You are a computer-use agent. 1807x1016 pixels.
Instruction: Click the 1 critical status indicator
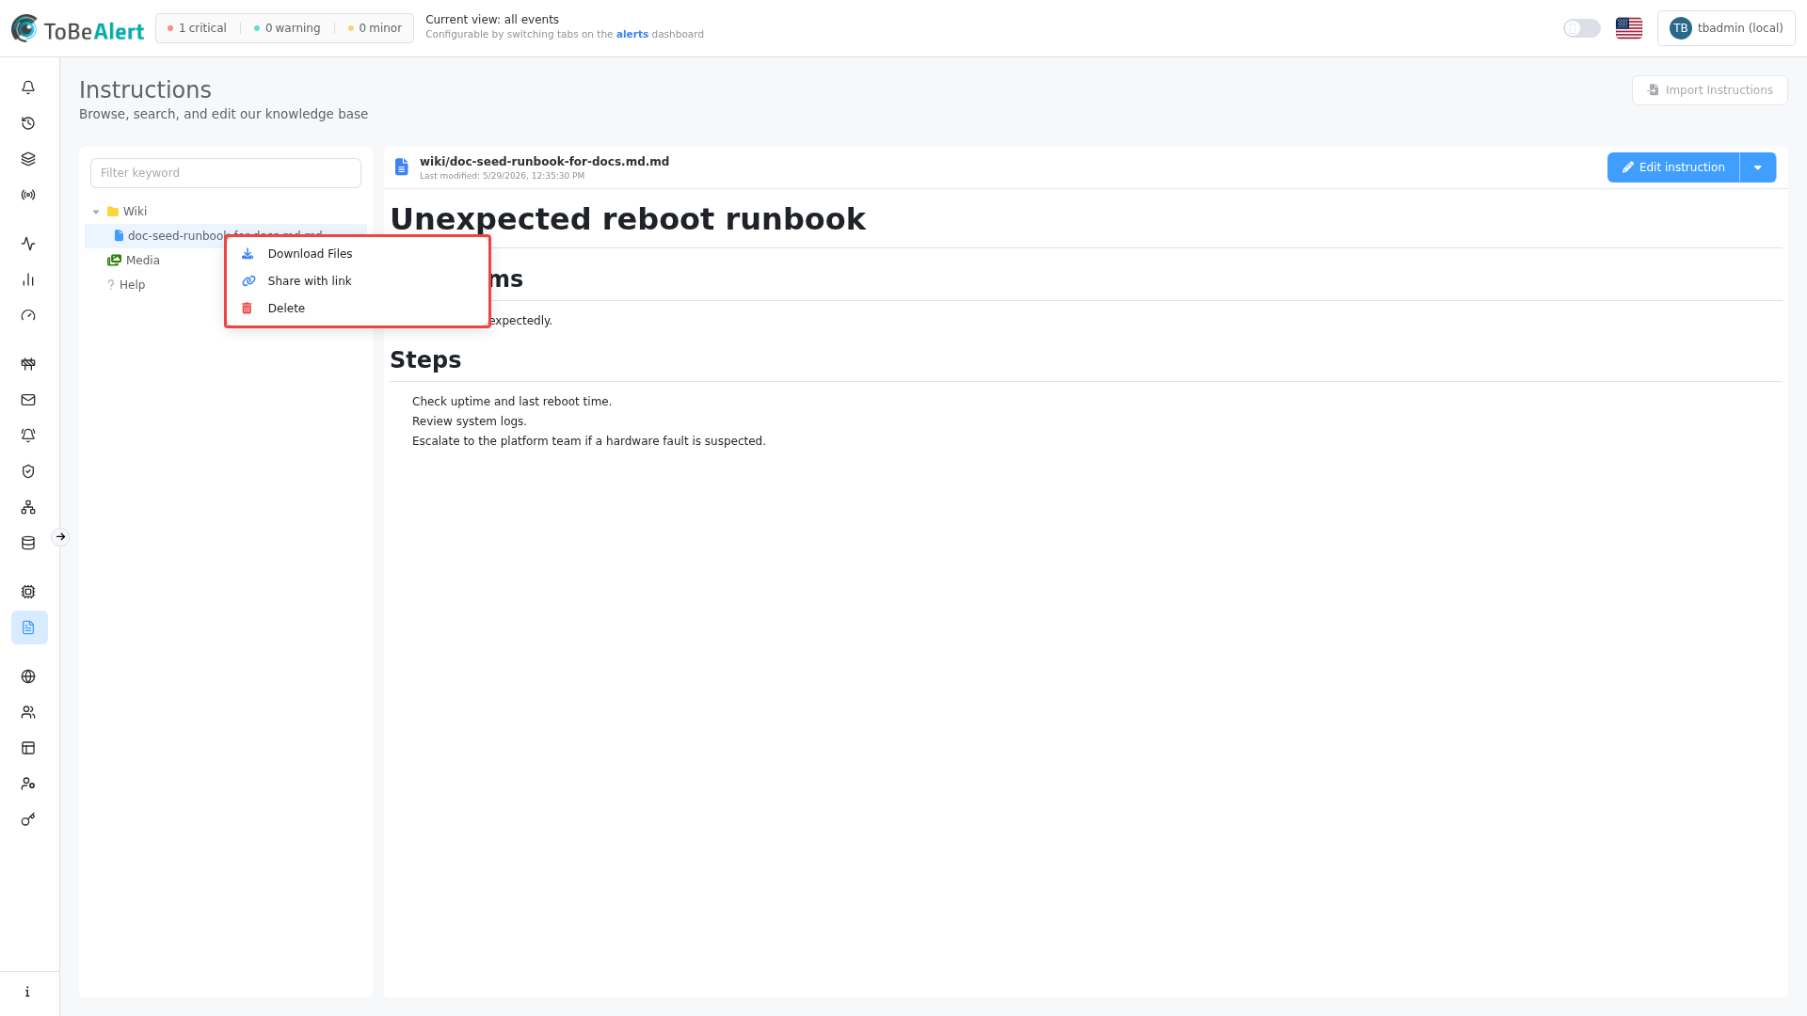coord(198,28)
